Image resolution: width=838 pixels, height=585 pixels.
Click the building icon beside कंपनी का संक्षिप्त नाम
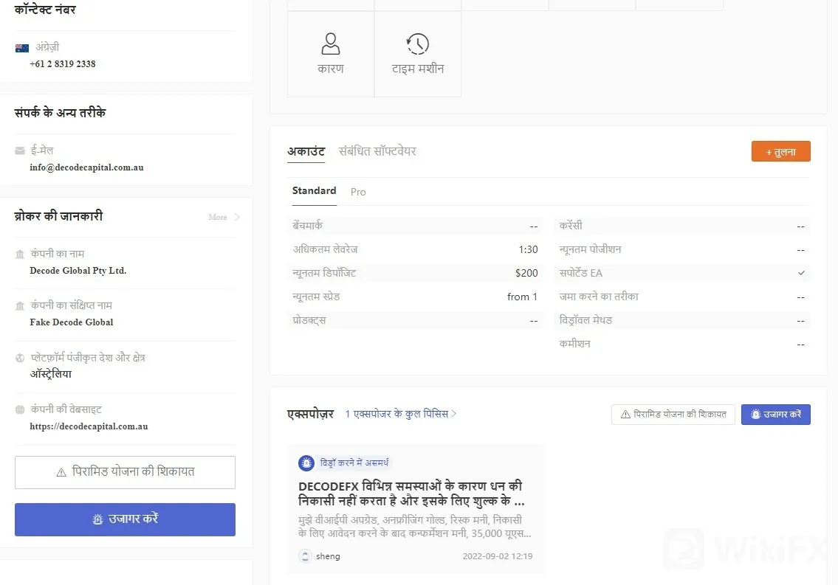pyautogui.click(x=20, y=306)
